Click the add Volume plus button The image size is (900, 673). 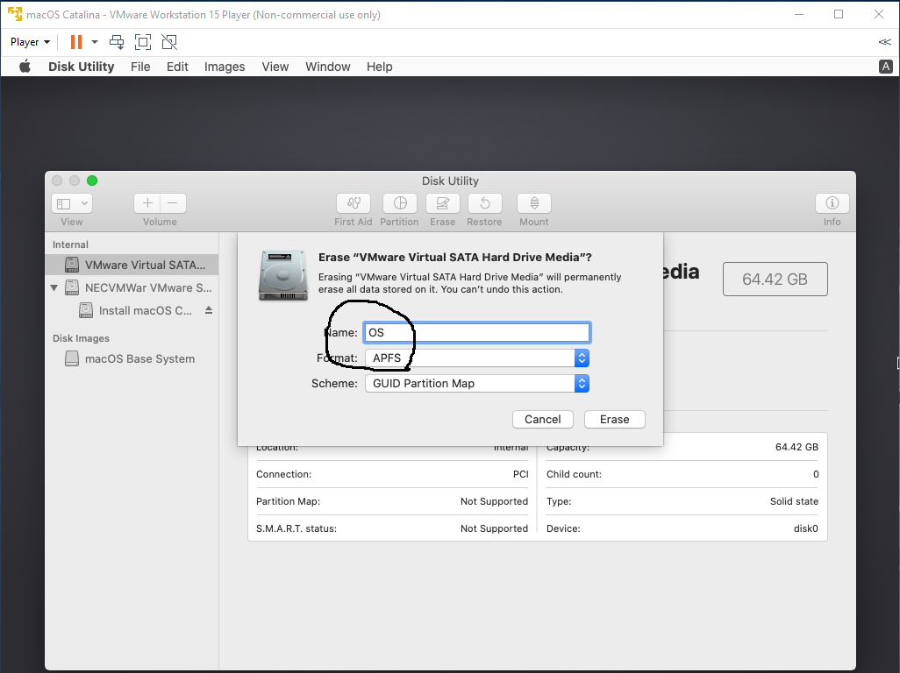pos(147,203)
